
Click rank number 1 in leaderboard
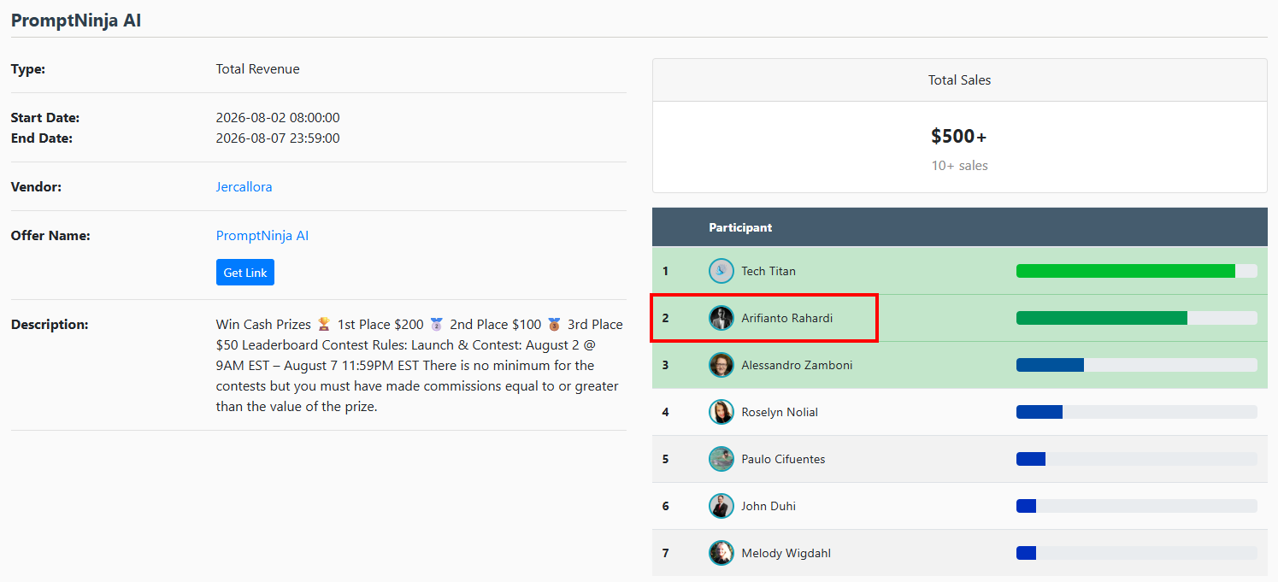[666, 271]
